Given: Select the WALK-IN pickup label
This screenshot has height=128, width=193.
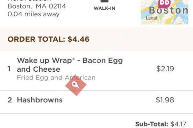Looking at the screenshot, I should tap(104, 9).
